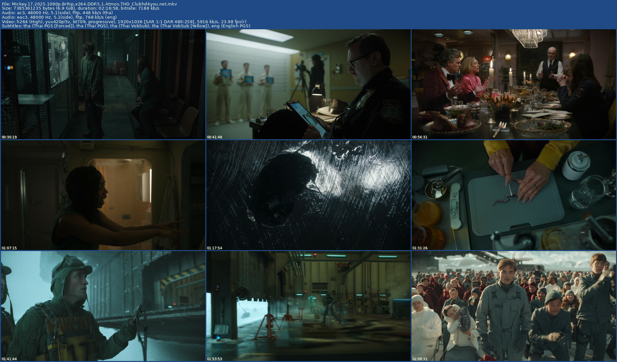Click the 00:56:31 timestamp label
Viewport: 617px width, 362px height.
(x=420, y=137)
